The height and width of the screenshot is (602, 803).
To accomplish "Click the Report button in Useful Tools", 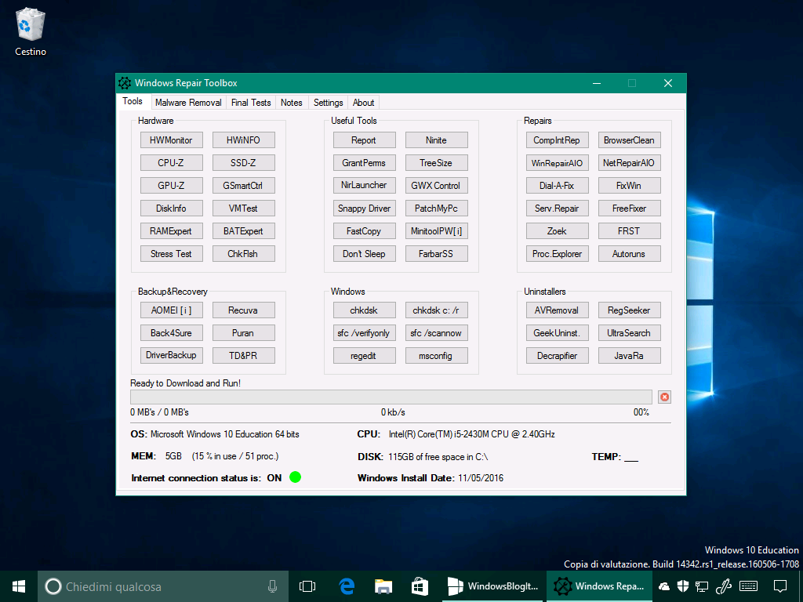I will click(364, 140).
